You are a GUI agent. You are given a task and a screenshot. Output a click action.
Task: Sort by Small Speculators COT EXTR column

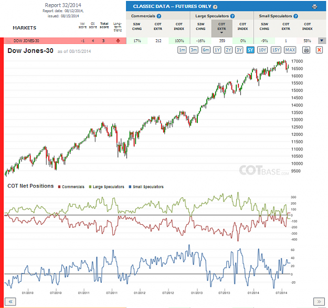tap(285, 27)
